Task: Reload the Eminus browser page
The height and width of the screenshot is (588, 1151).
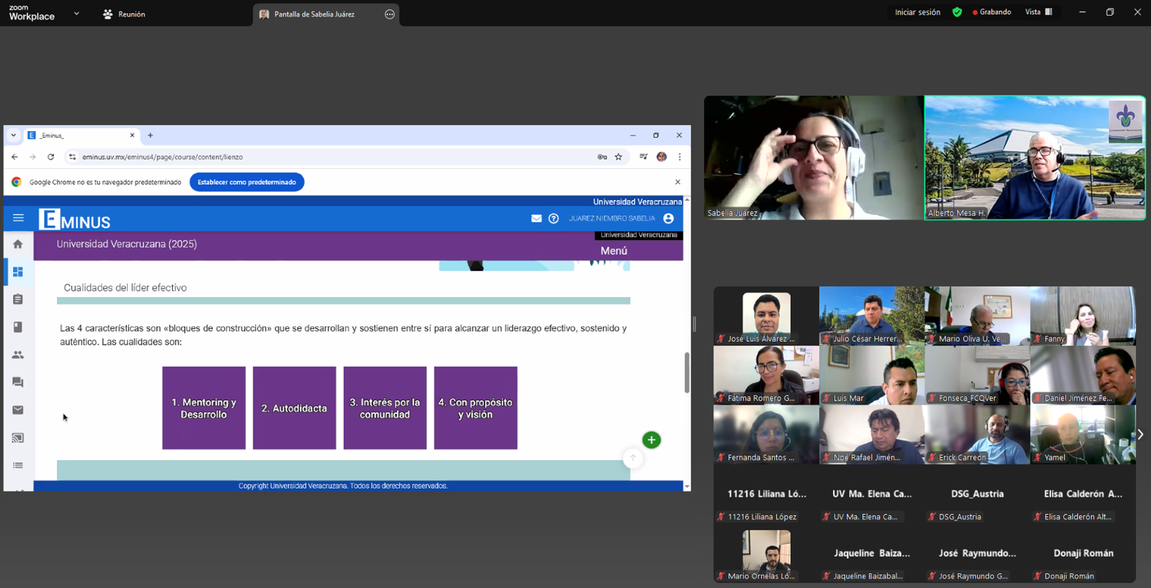Action: [51, 157]
